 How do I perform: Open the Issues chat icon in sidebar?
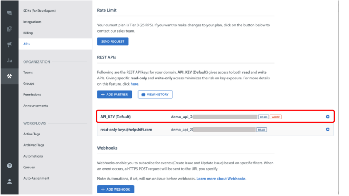click(9, 13)
